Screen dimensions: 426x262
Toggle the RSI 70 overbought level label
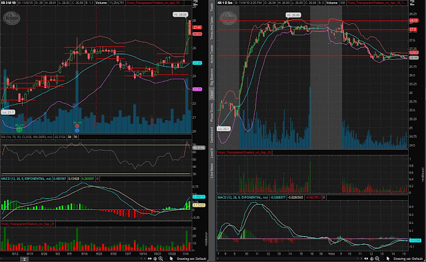75,137
